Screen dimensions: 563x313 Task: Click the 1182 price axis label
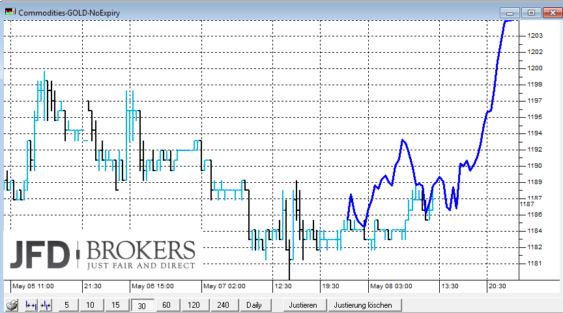(535, 247)
